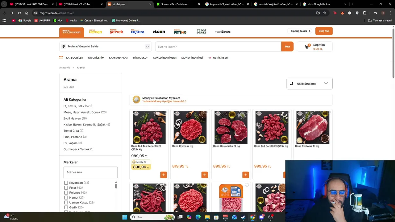
Task: Open the Tüm Yer İşaretleri bookmarks folder
Action: pos(380,20)
